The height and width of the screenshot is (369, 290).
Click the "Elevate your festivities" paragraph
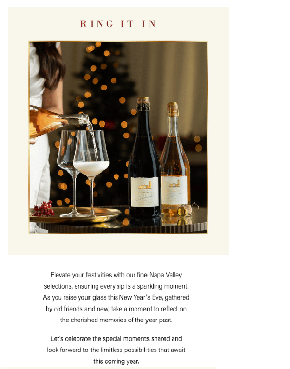pyautogui.click(x=116, y=297)
